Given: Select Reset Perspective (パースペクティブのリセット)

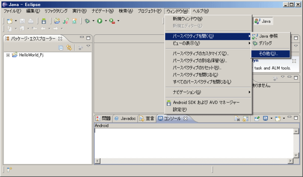Looking at the screenshot, I should 209,68.
